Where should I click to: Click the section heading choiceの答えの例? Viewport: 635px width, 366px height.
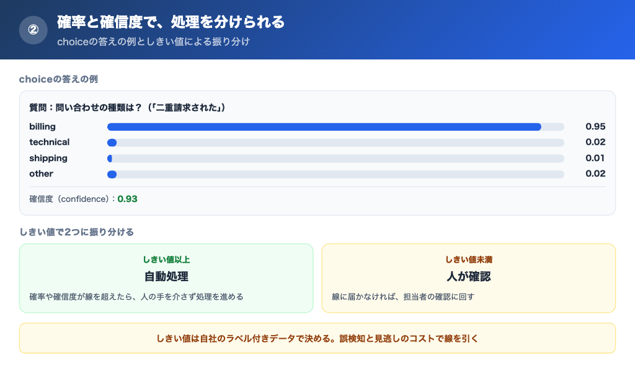58,79
